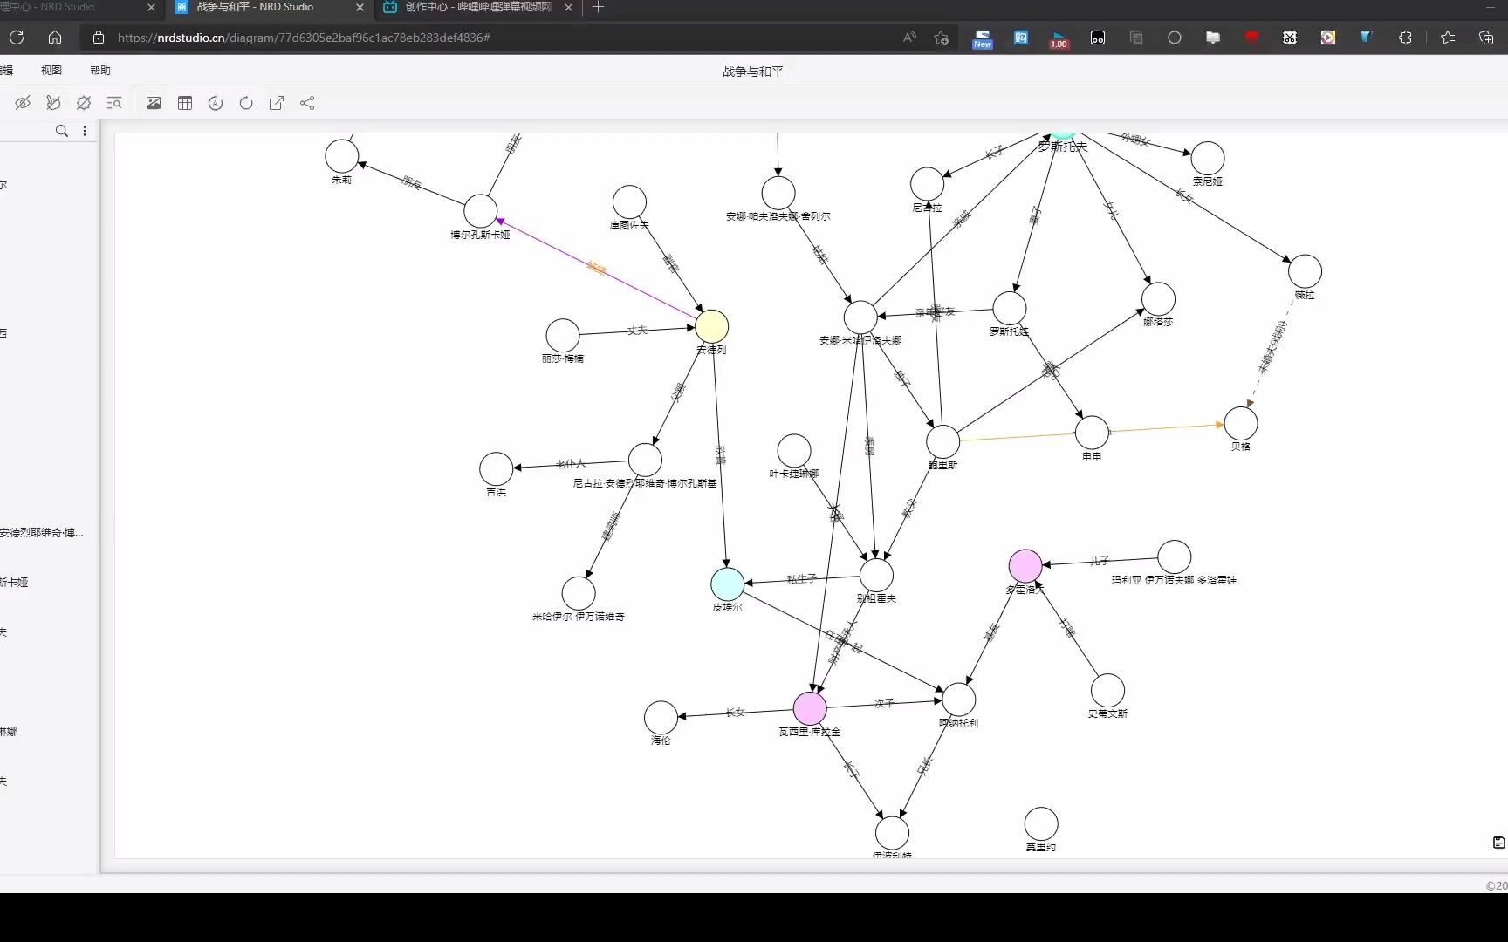Image resolution: width=1508 pixels, height=942 pixels.
Task: Click the export external-link icon
Action: [277, 103]
